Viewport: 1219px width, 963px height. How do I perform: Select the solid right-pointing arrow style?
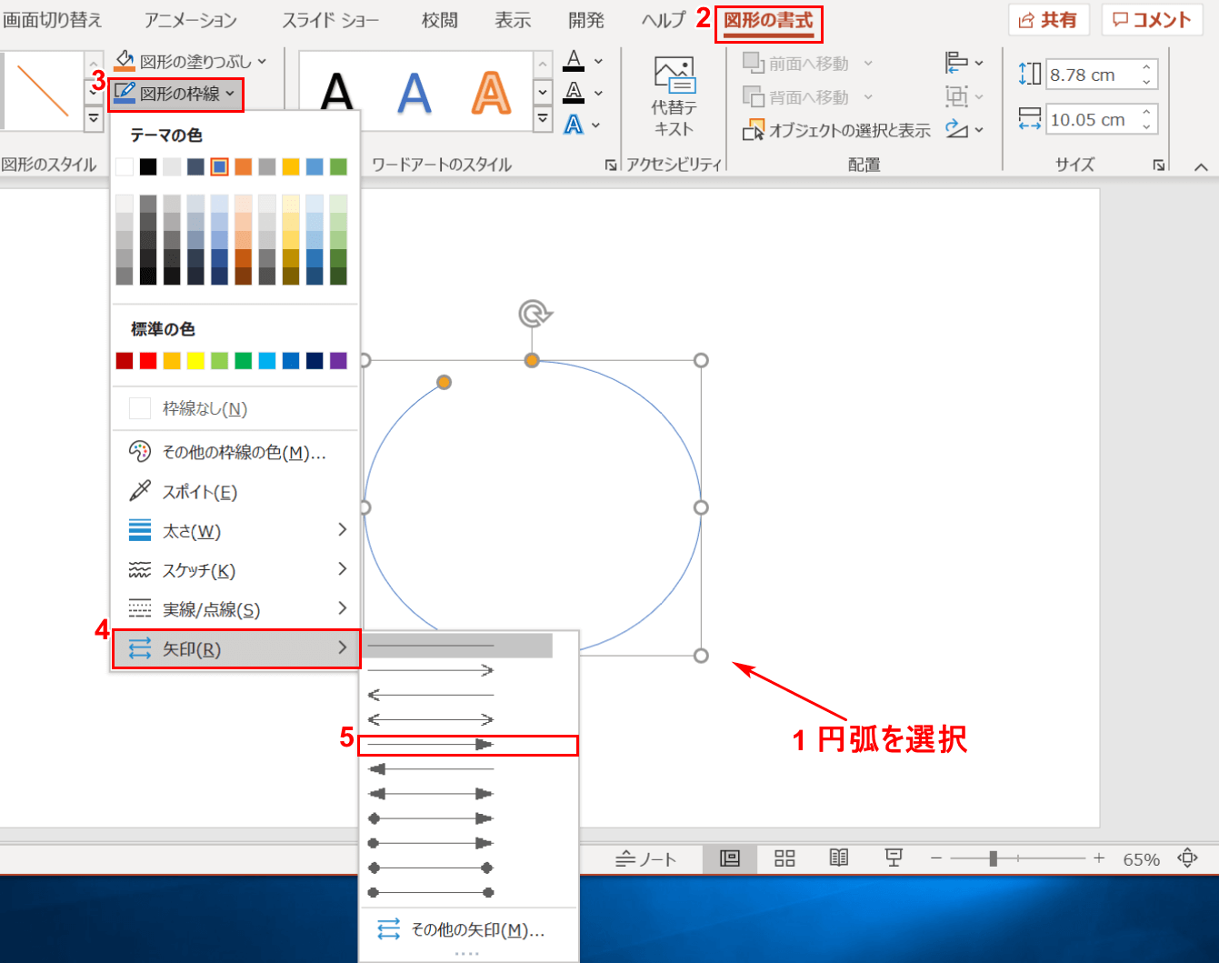pyautogui.click(x=468, y=745)
